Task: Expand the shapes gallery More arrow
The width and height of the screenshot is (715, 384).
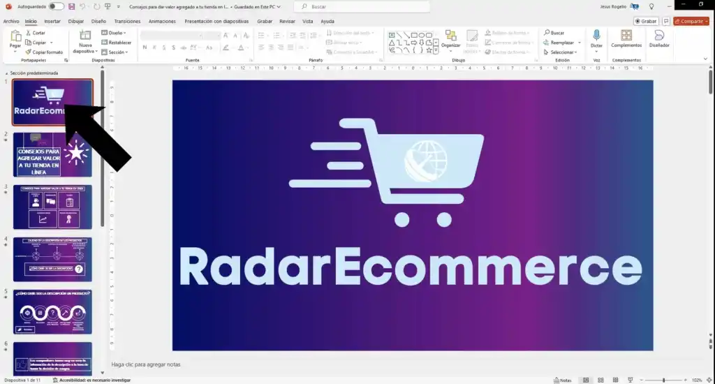Action: (436, 51)
